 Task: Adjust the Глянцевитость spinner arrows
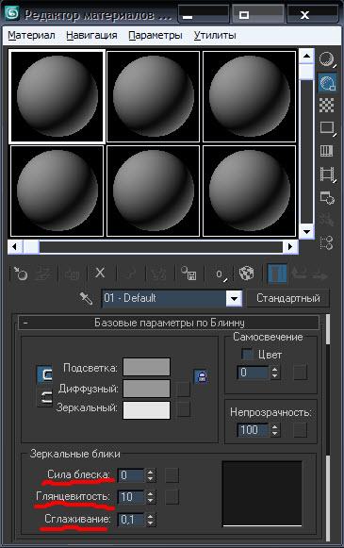pos(150,497)
